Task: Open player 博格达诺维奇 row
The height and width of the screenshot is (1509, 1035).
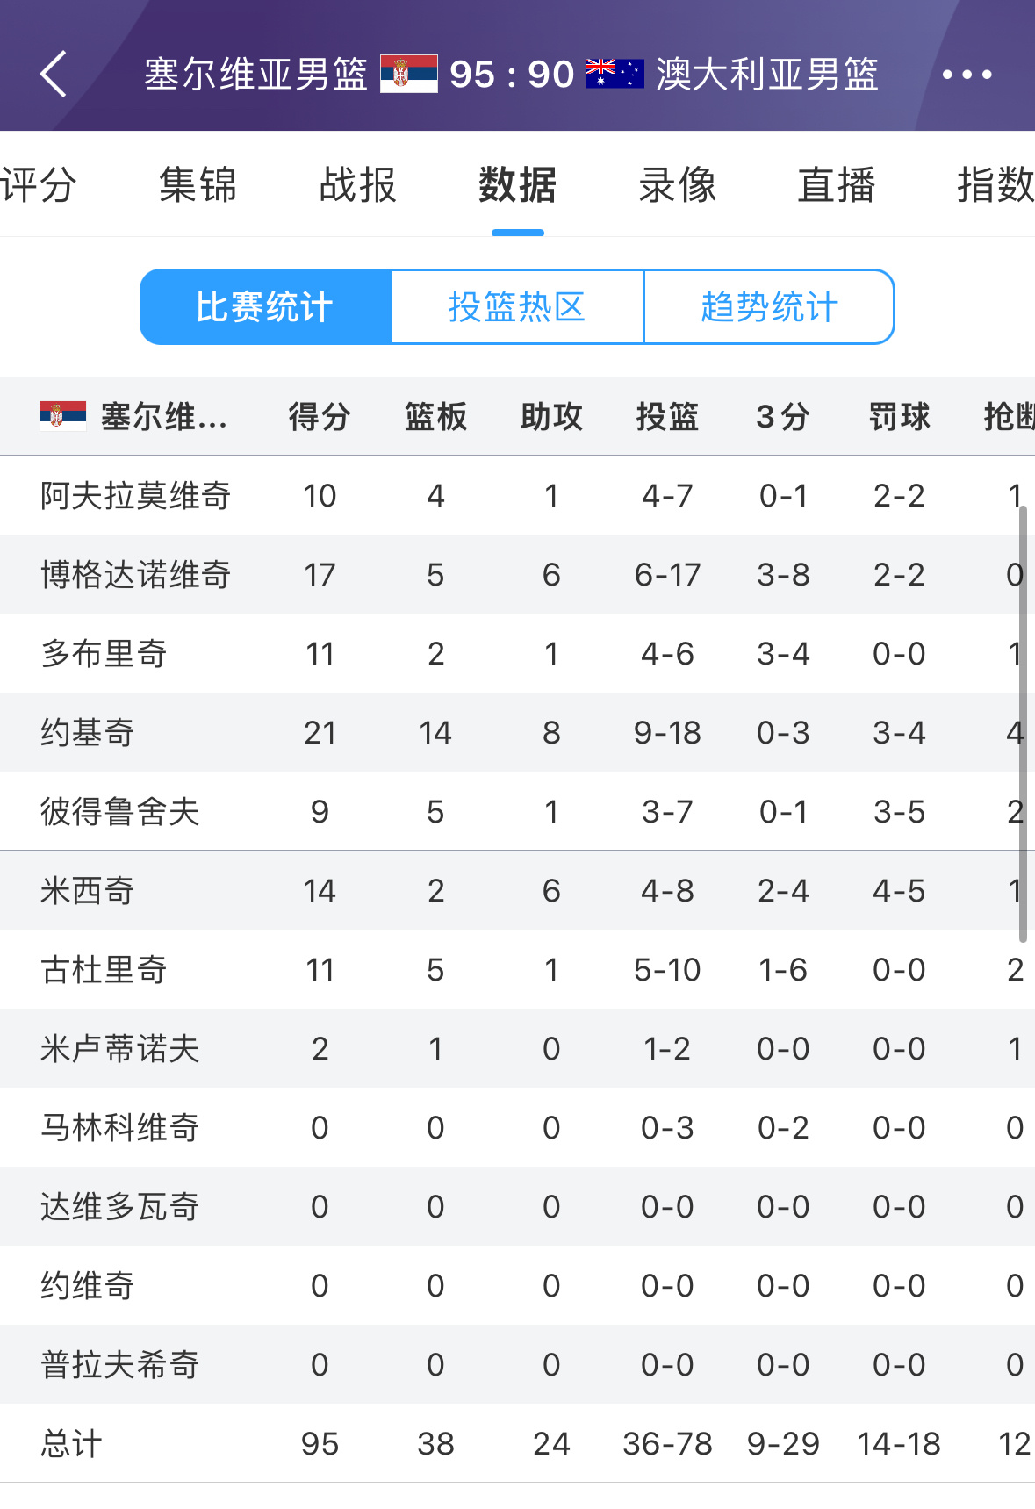Action: tap(135, 574)
